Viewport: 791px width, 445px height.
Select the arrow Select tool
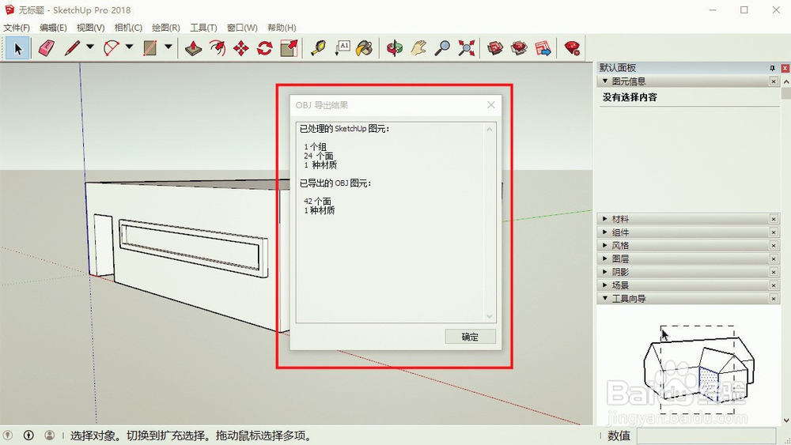click(x=17, y=48)
